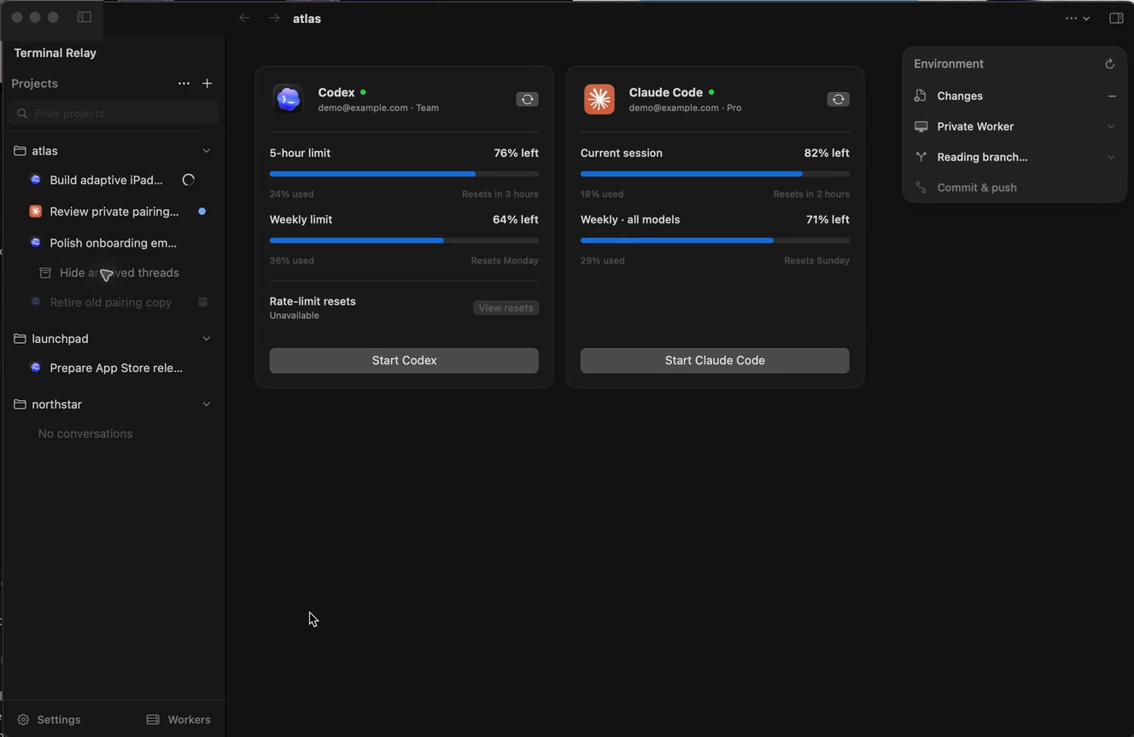Click Resets in 3 hours text
This screenshot has height=737, width=1134.
click(500, 194)
